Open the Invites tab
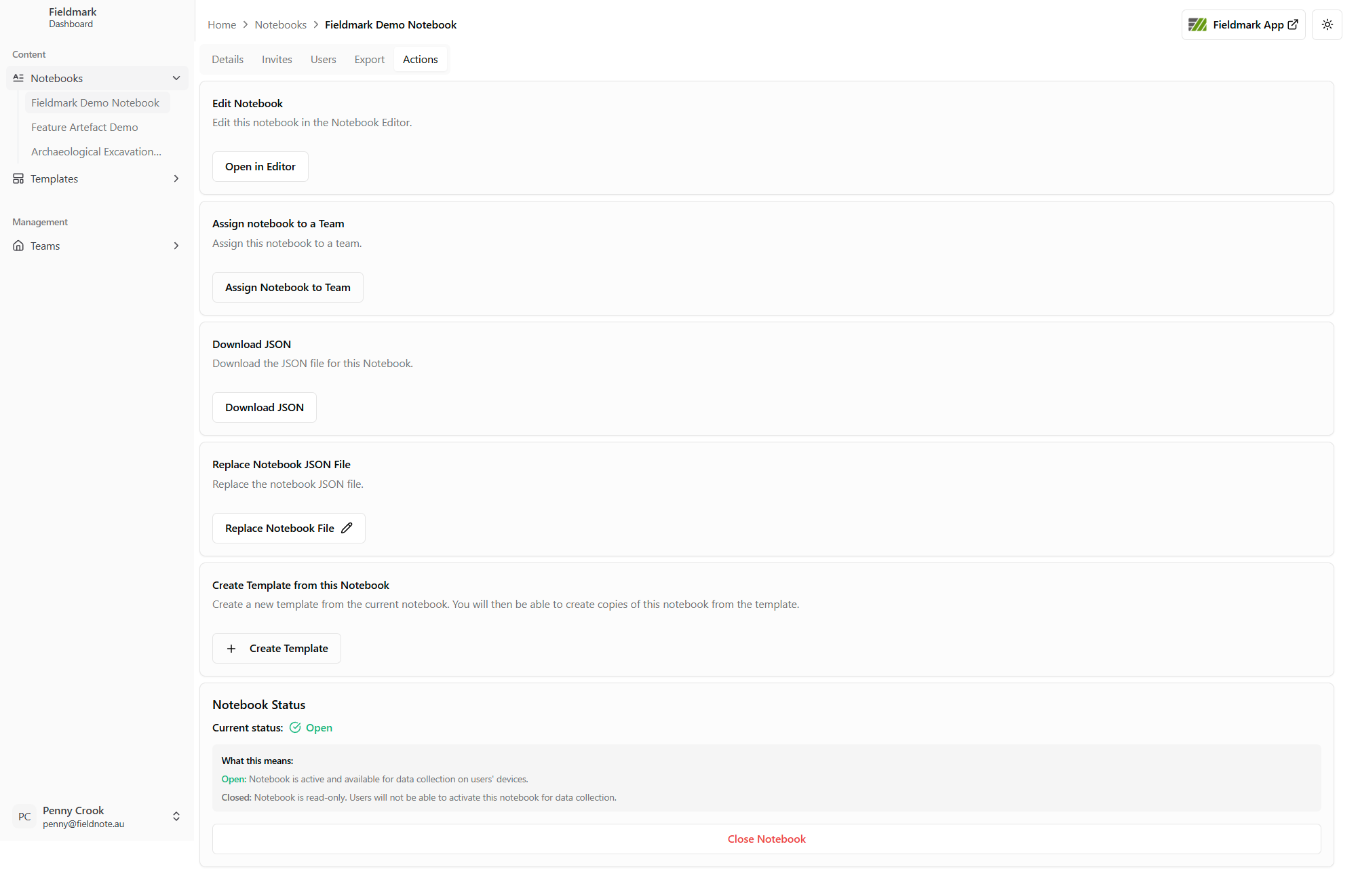The width and height of the screenshot is (1358, 878). point(277,60)
